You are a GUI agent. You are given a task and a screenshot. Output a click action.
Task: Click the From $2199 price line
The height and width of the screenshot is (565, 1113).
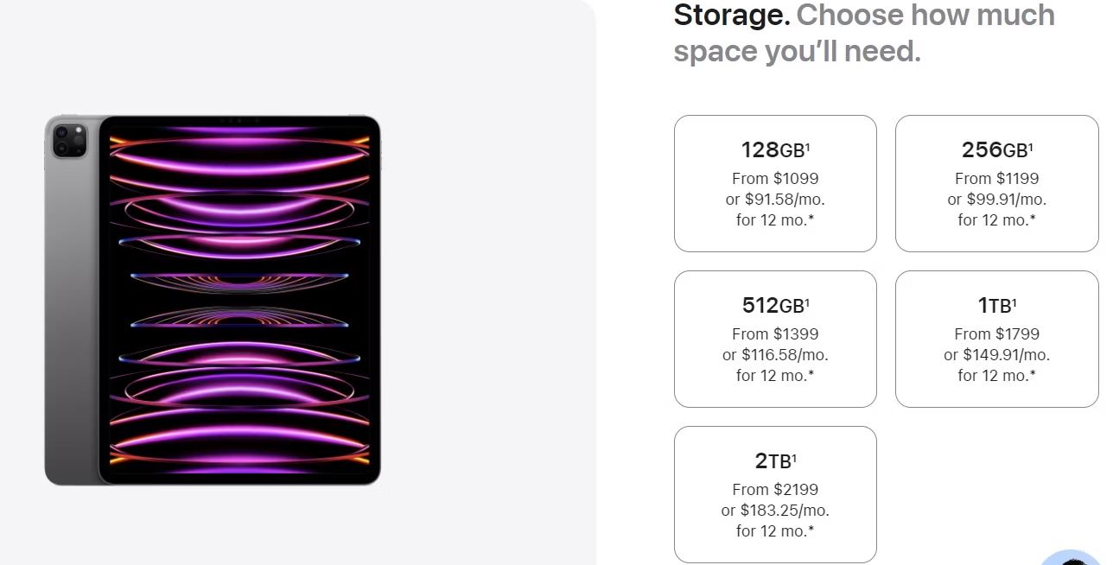pos(775,489)
